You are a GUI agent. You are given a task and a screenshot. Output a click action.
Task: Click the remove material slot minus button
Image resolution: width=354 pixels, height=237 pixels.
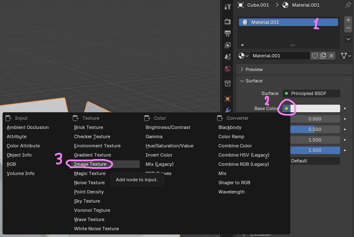coord(348,28)
